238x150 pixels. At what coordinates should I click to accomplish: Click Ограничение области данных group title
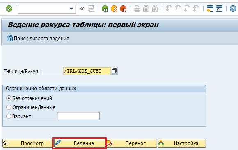coord(41,89)
